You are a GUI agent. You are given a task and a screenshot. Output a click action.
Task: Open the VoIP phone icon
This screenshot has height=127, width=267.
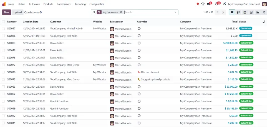pos(203,4)
